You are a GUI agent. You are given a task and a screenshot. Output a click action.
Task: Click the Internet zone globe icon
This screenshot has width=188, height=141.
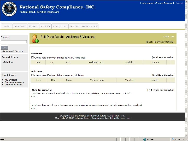(x=145, y=139)
